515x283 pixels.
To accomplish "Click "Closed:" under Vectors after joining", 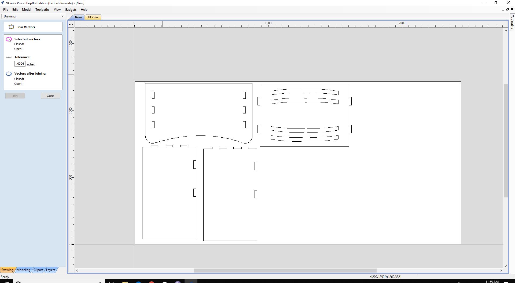I will click(19, 79).
